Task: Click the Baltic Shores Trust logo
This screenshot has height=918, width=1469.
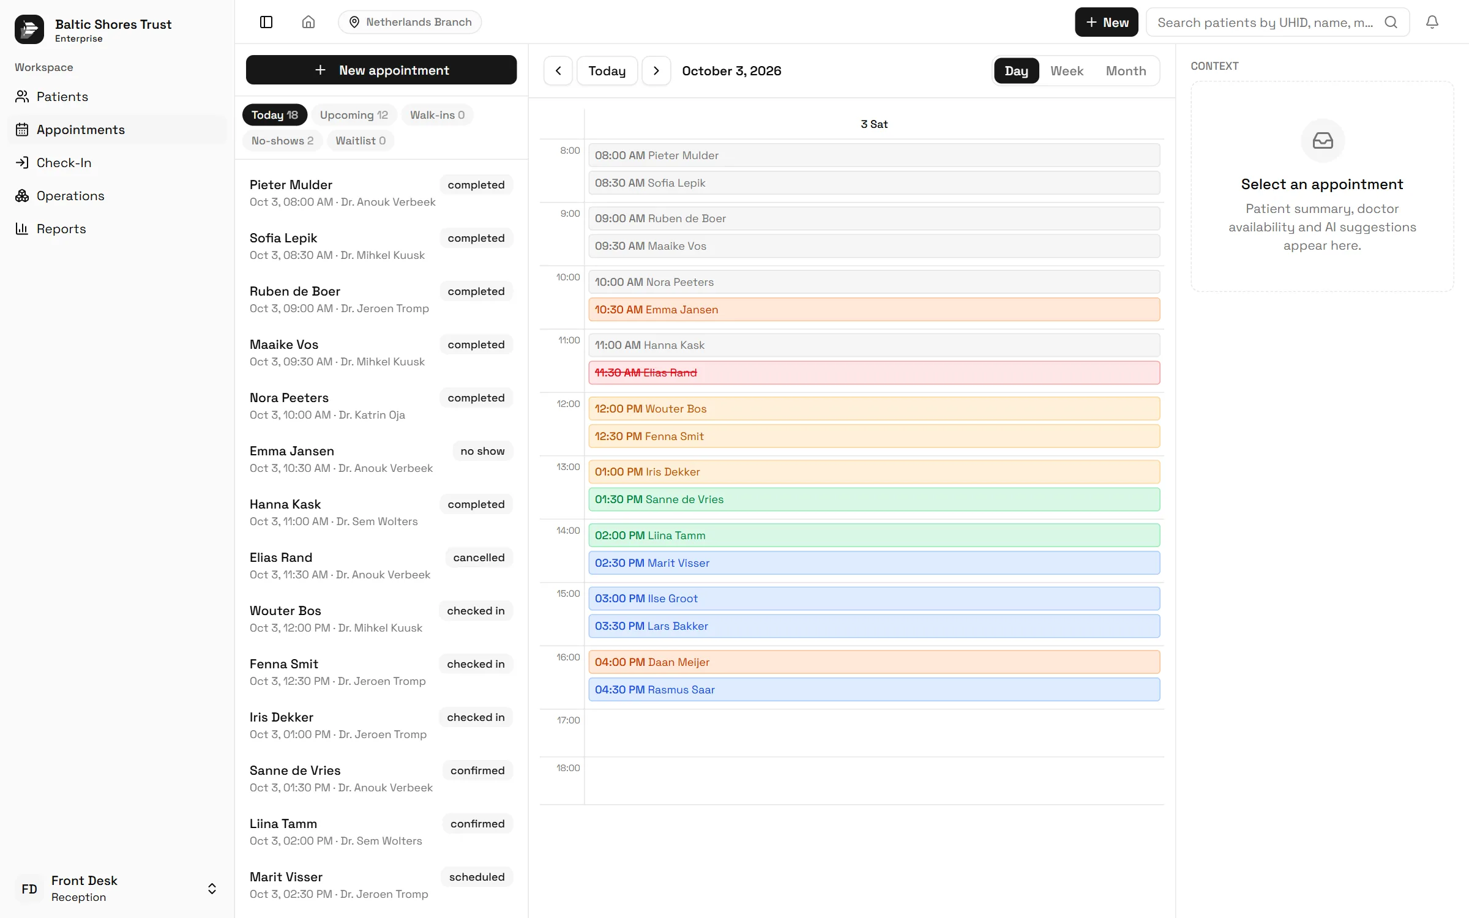Action: tap(29, 29)
